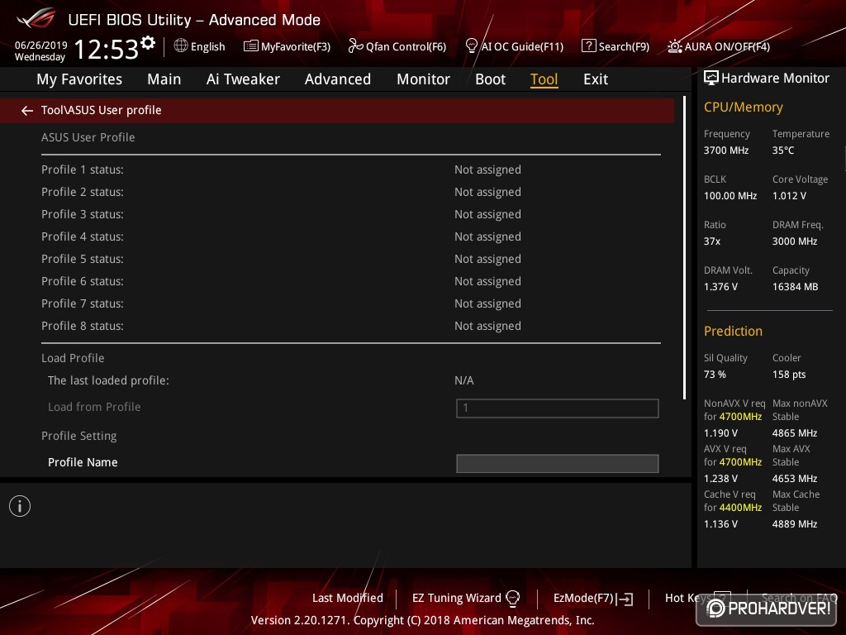Open the Exit tab
This screenshot has width=846, height=635.
(x=596, y=79)
